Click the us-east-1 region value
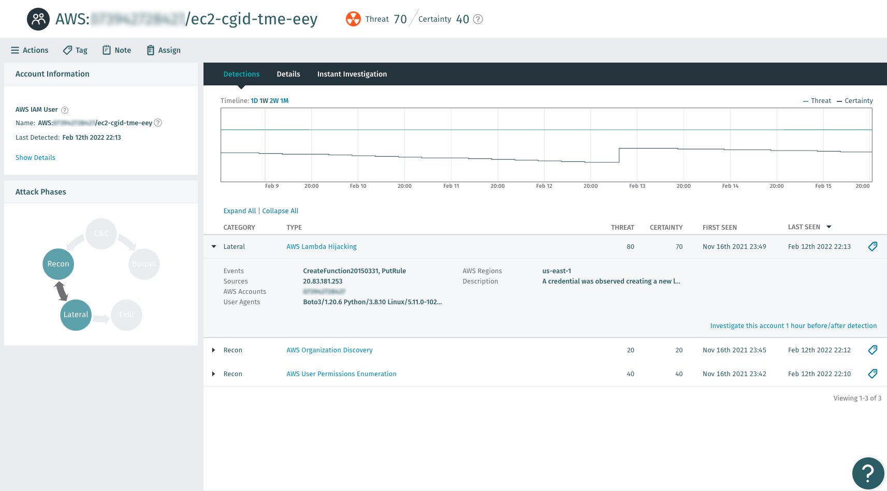 click(557, 271)
